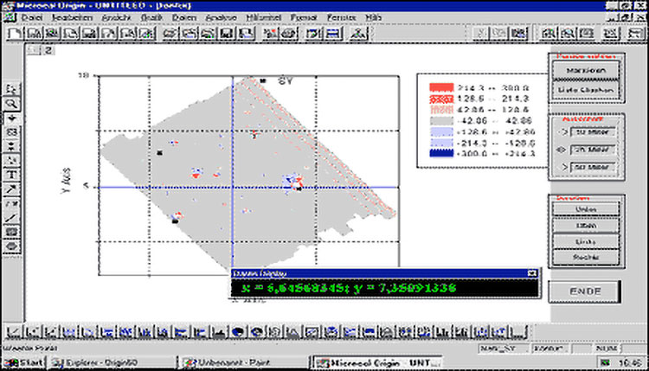Select the Curved Arrow tool
Screen dimensions: 649x371
tap(11, 203)
